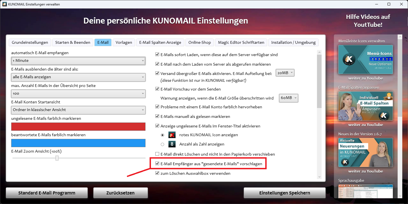This screenshot has width=408, height=204.
Task: Click the 'E-Mail Konten Startansicht' label
Action: coord(36,102)
